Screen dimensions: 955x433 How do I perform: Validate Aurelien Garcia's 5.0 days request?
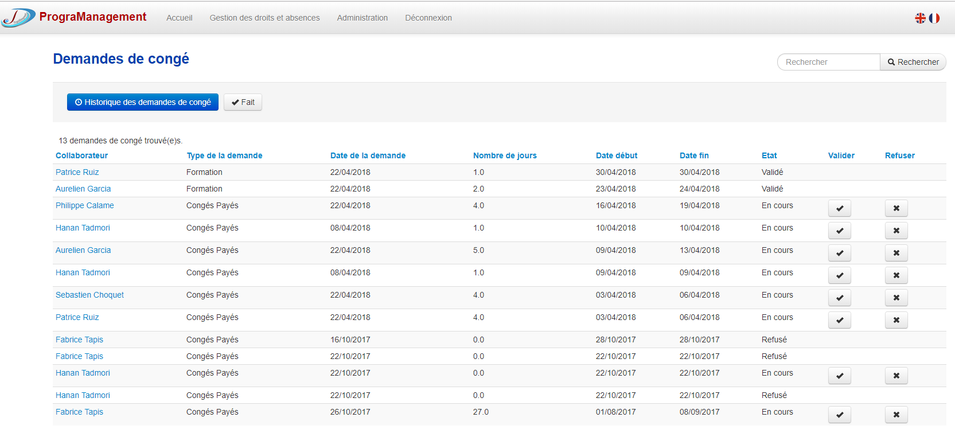coord(840,253)
